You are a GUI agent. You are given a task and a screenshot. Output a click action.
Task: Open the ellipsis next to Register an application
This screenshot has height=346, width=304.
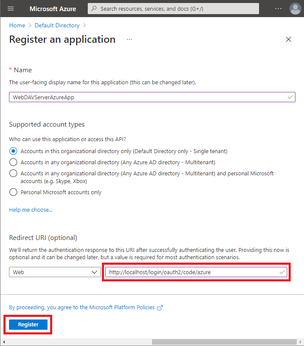tap(129, 39)
